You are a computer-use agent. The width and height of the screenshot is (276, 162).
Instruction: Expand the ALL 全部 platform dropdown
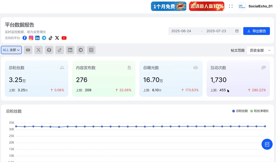(x=11, y=50)
